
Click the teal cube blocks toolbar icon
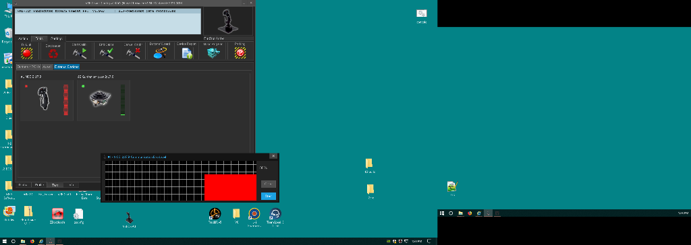pos(213,53)
